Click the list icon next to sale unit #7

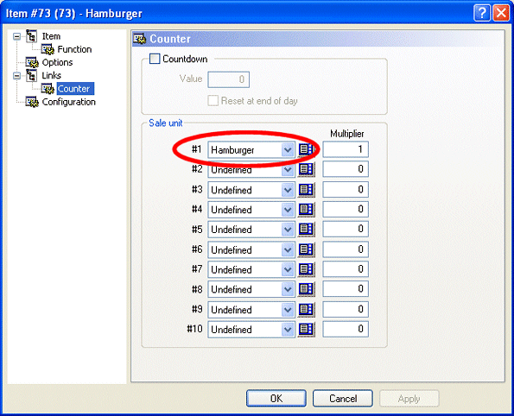[306, 269]
